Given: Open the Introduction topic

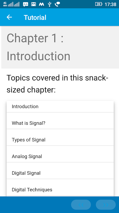Looking at the screenshot, I should [60, 106].
